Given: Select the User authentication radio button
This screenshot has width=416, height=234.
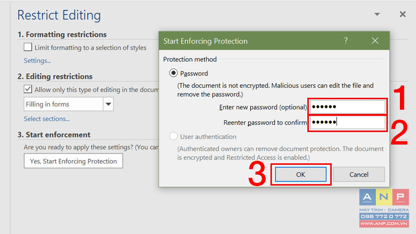Looking at the screenshot, I should (x=173, y=136).
